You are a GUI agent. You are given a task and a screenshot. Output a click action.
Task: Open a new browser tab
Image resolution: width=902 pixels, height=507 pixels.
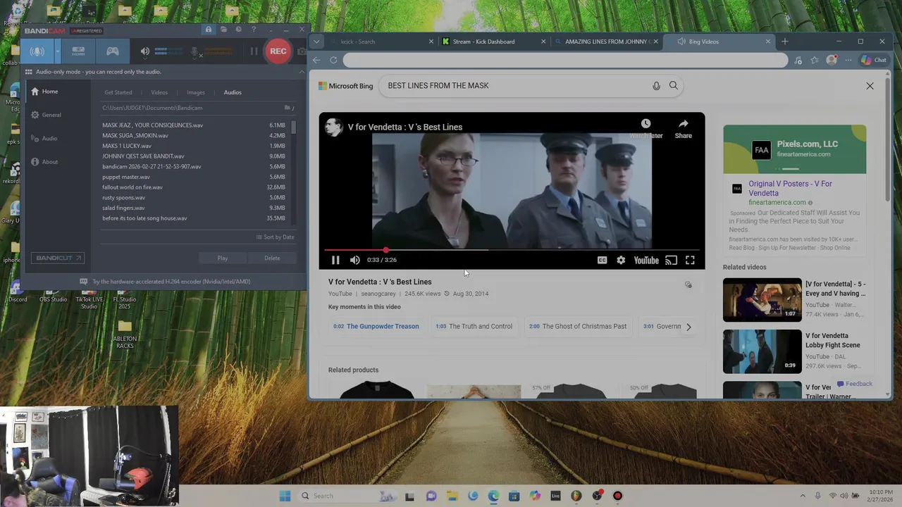click(x=784, y=42)
